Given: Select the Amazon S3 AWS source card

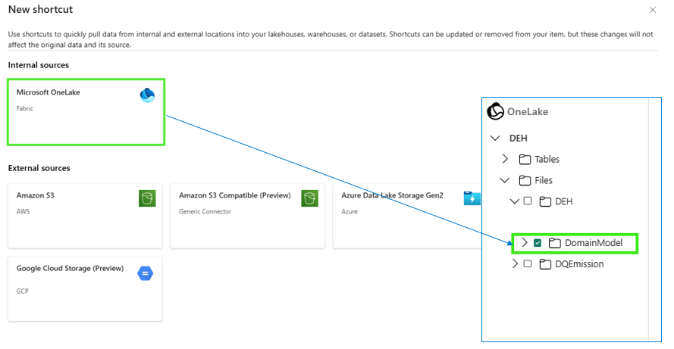Looking at the screenshot, I should tap(85, 216).
